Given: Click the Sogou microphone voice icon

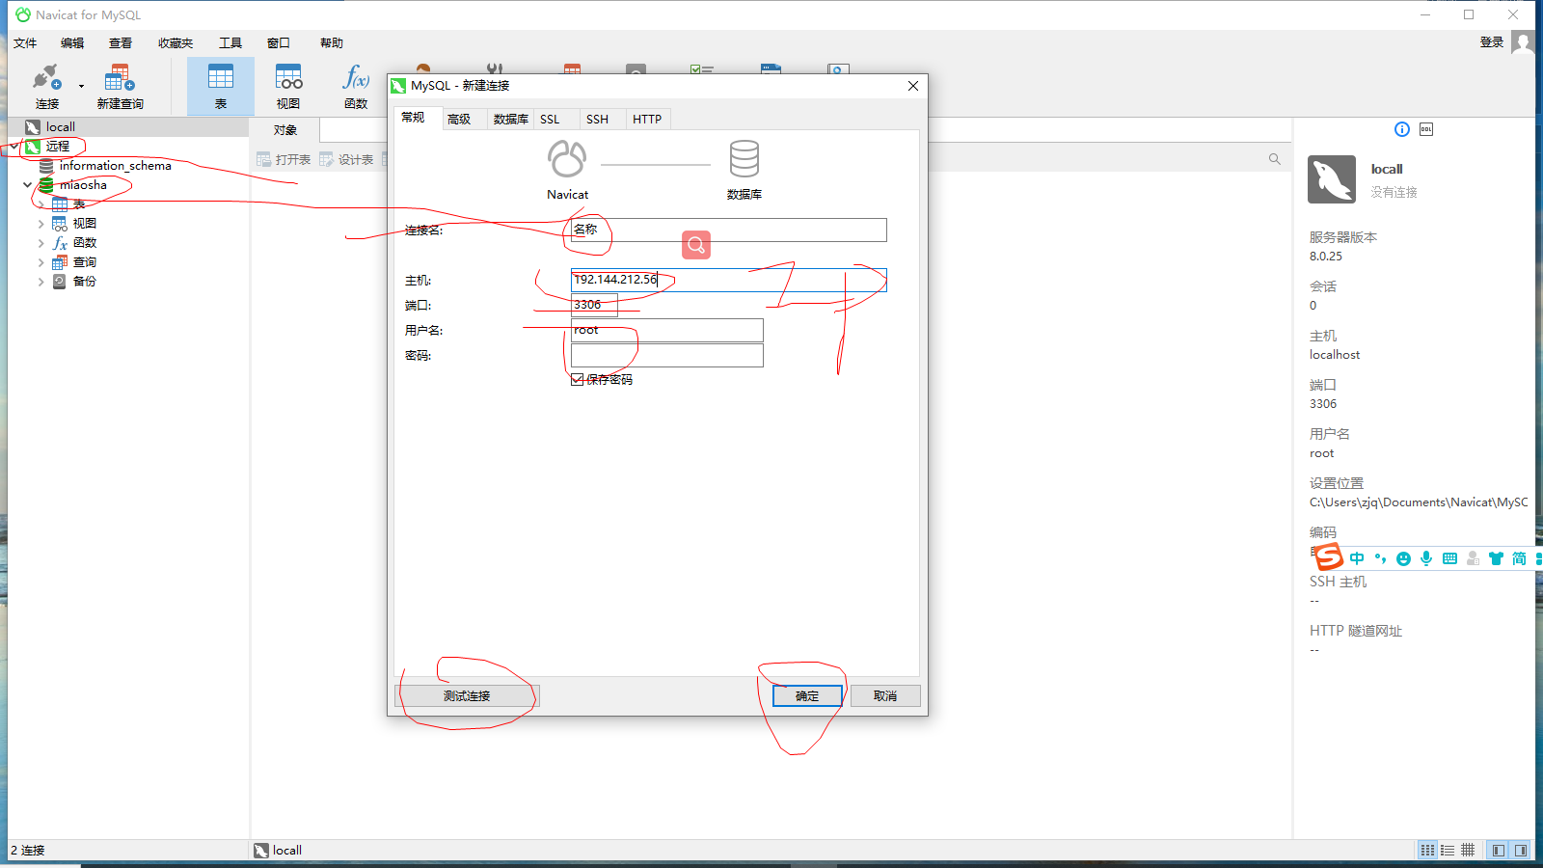Looking at the screenshot, I should (x=1426, y=558).
